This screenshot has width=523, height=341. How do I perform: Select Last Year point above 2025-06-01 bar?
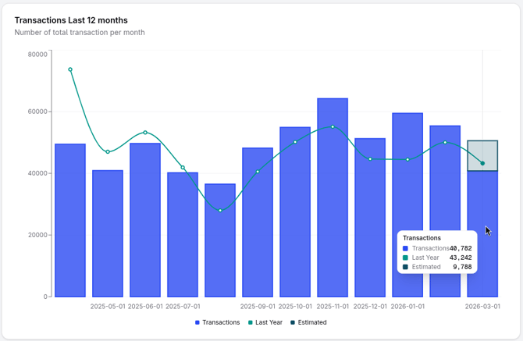pyautogui.click(x=145, y=133)
